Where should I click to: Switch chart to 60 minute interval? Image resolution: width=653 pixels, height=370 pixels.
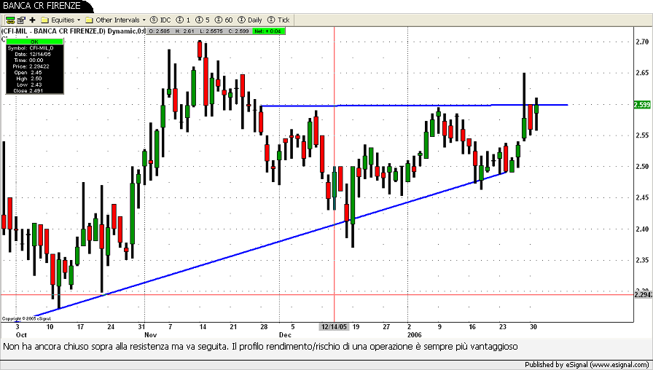pos(224,19)
